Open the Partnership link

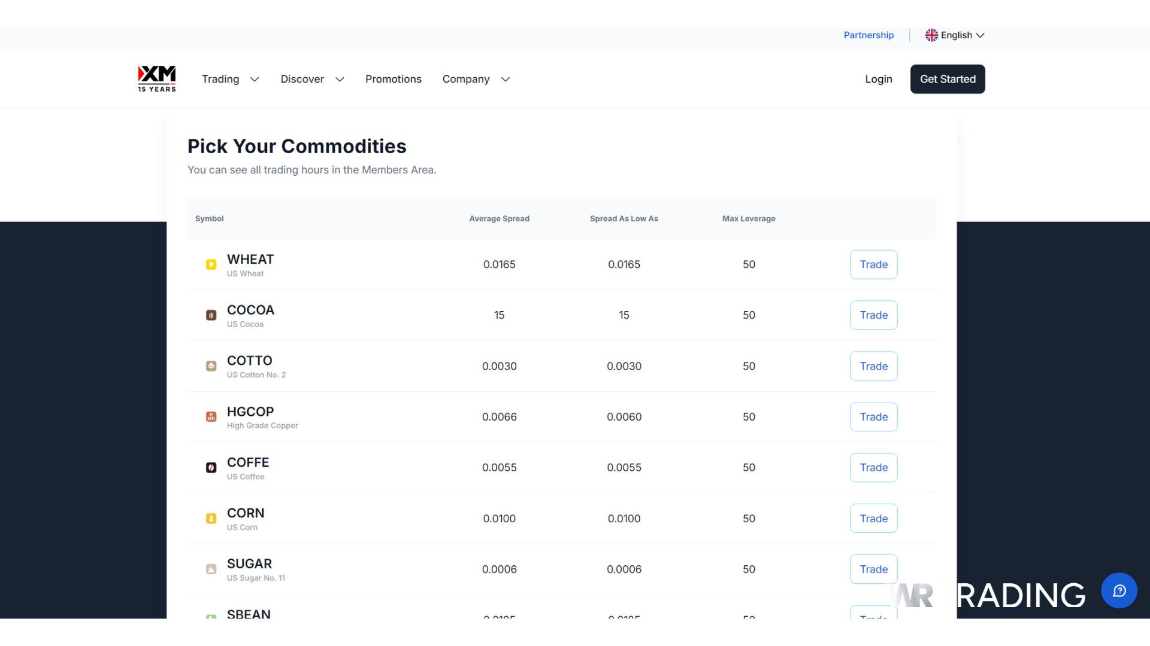point(868,35)
